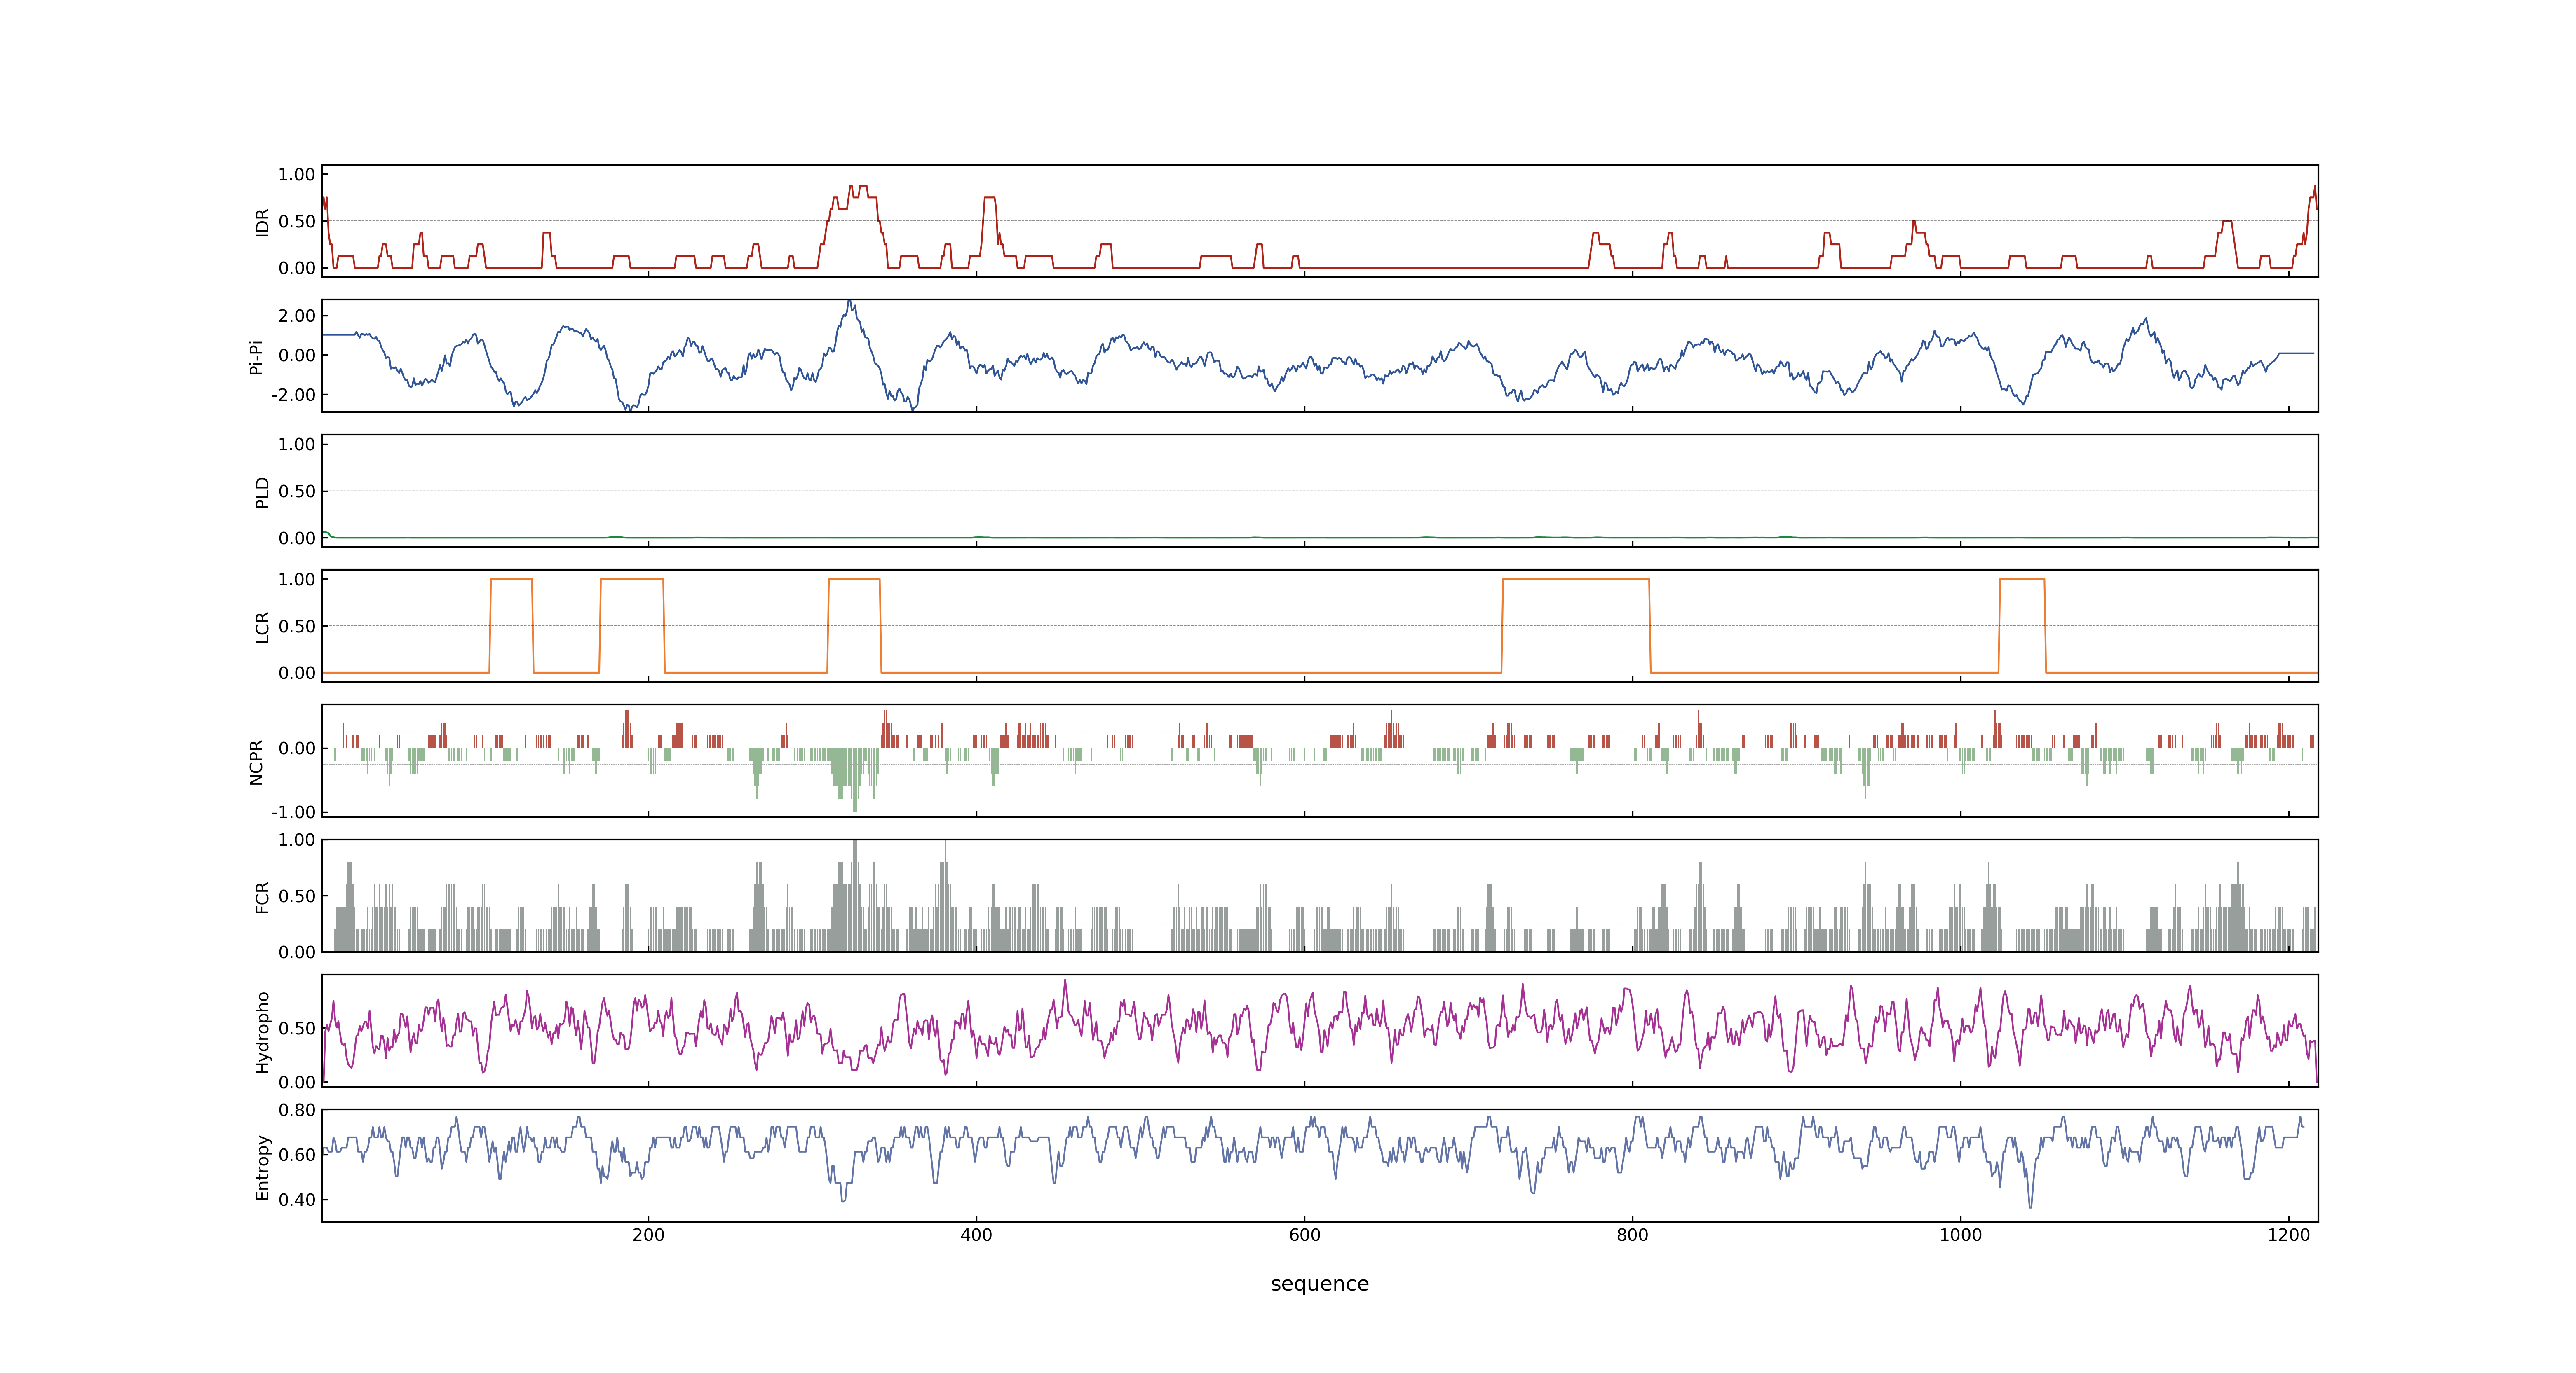Click the -1.00 tick in NCPR panel
Image resolution: width=2576 pixels, height=1373 pixels.
tap(293, 812)
